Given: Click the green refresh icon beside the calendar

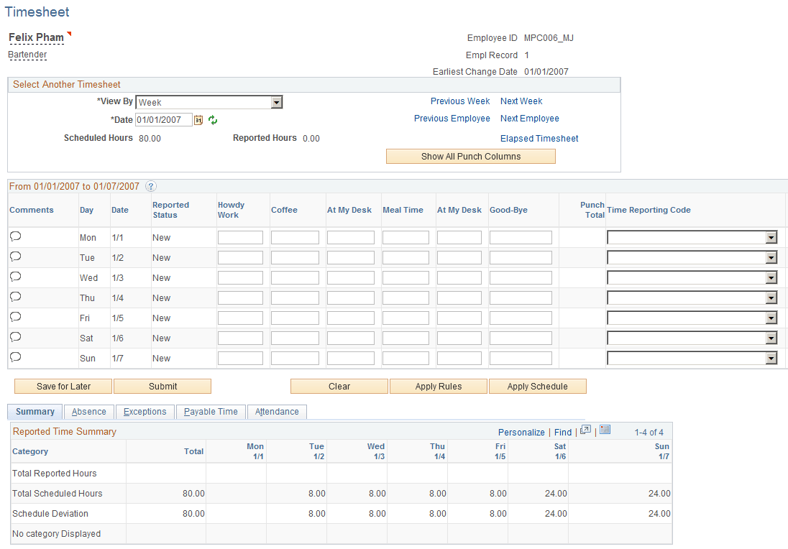Looking at the screenshot, I should click(212, 119).
